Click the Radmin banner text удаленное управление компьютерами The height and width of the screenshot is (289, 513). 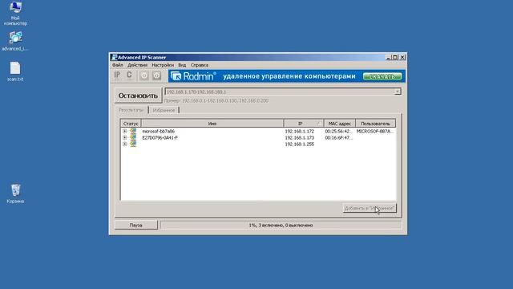point(289,76)
